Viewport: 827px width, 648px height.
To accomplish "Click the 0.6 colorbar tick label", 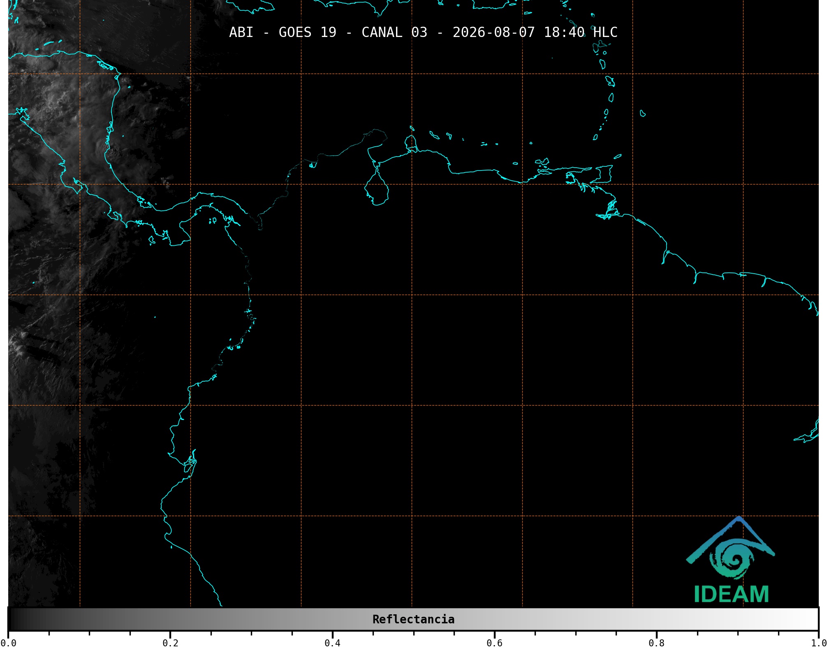I will [x=494, y=643].
